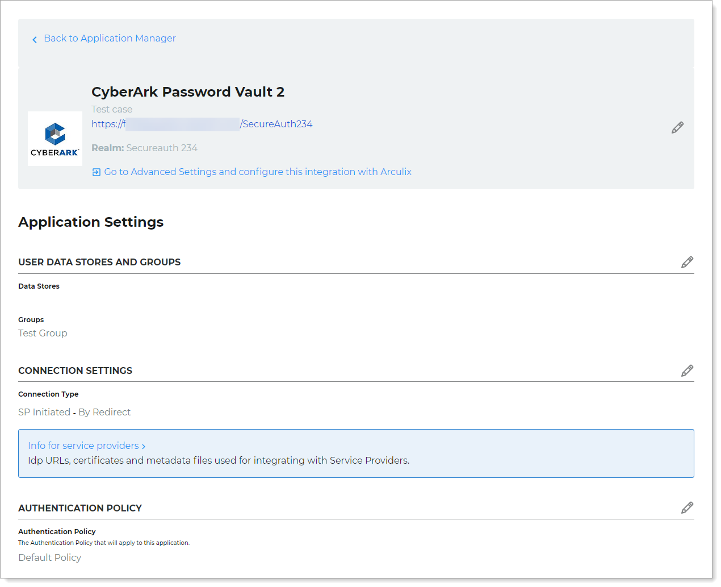The height and width of the screenshot is (587, 721).
Task: Click the arrow icon before Go to Advanced Settings
Action: tap(96, 172)
